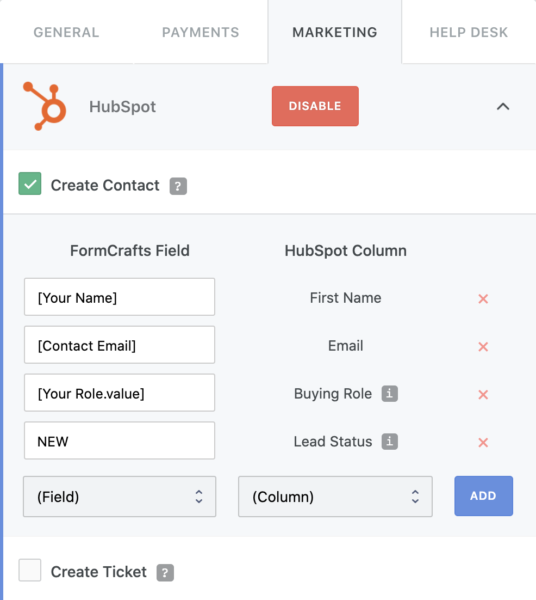Open help icon next to Create Contact
The height and width of the screenshot is (600, 536).
point(178,186)
